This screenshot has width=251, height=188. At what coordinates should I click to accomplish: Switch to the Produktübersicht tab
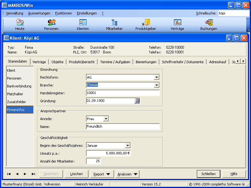pyautogui.click(x=82, y=62)
